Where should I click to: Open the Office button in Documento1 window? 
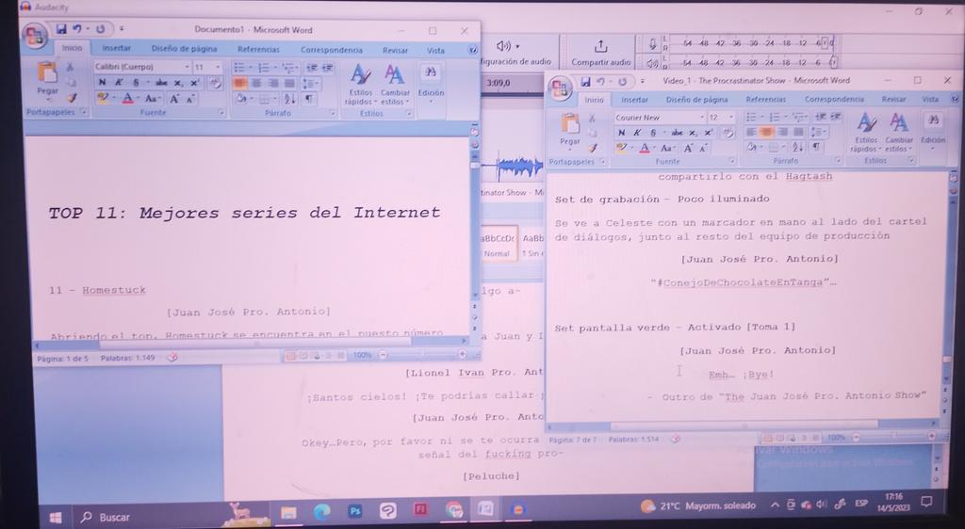click(x=35, y=35)
